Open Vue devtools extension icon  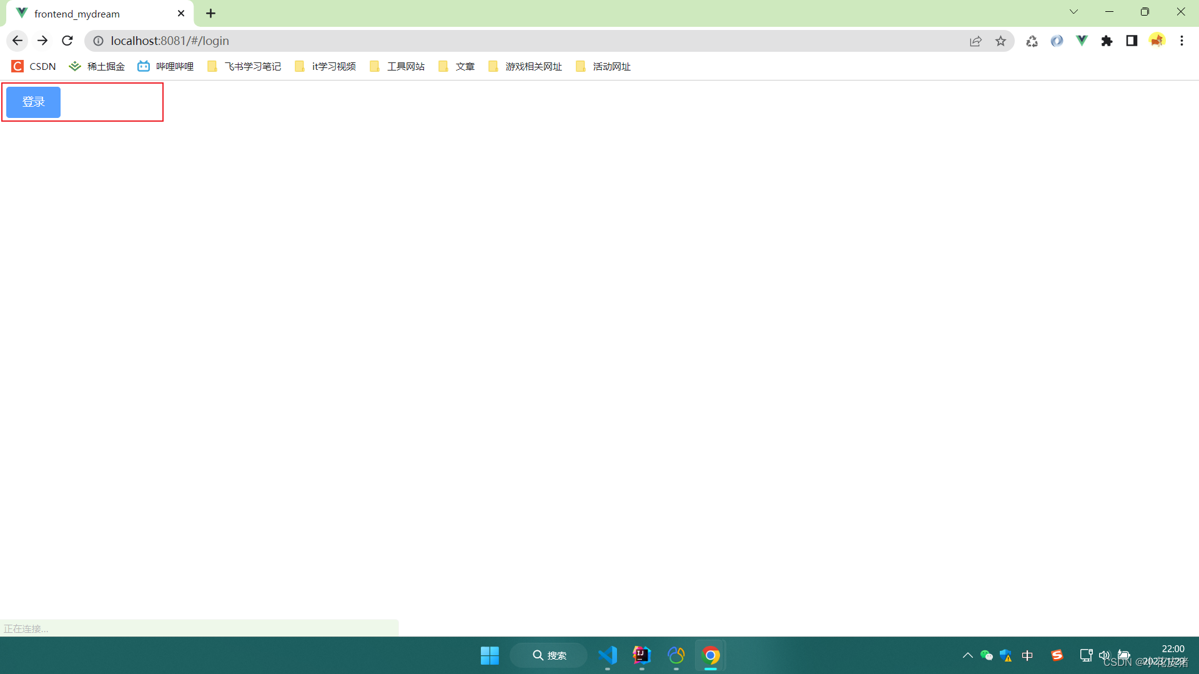pyautogui.click(x=1082, y=41)
